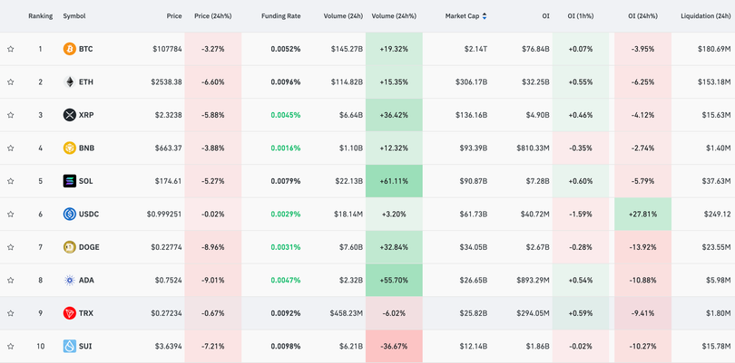The height and width of the screenshot is (363, 735).
Task: Click the BNB coin icon
Action: click(69, 148)
